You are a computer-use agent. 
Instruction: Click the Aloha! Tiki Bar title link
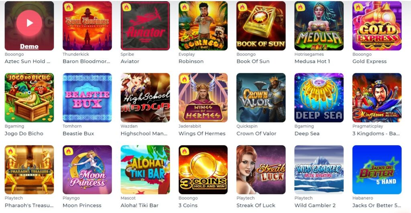coord(139,205)
